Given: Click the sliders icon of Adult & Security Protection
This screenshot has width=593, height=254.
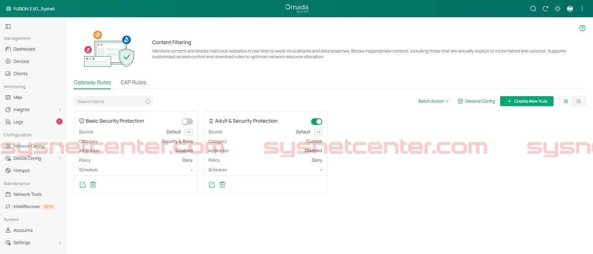Looking at the screenshot, I should click(211, 121).
